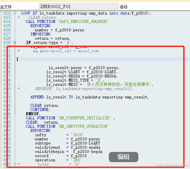This screenshot has height=169, width=190.
Task: Click the CONTINUE statement
Action: (40, 110)
